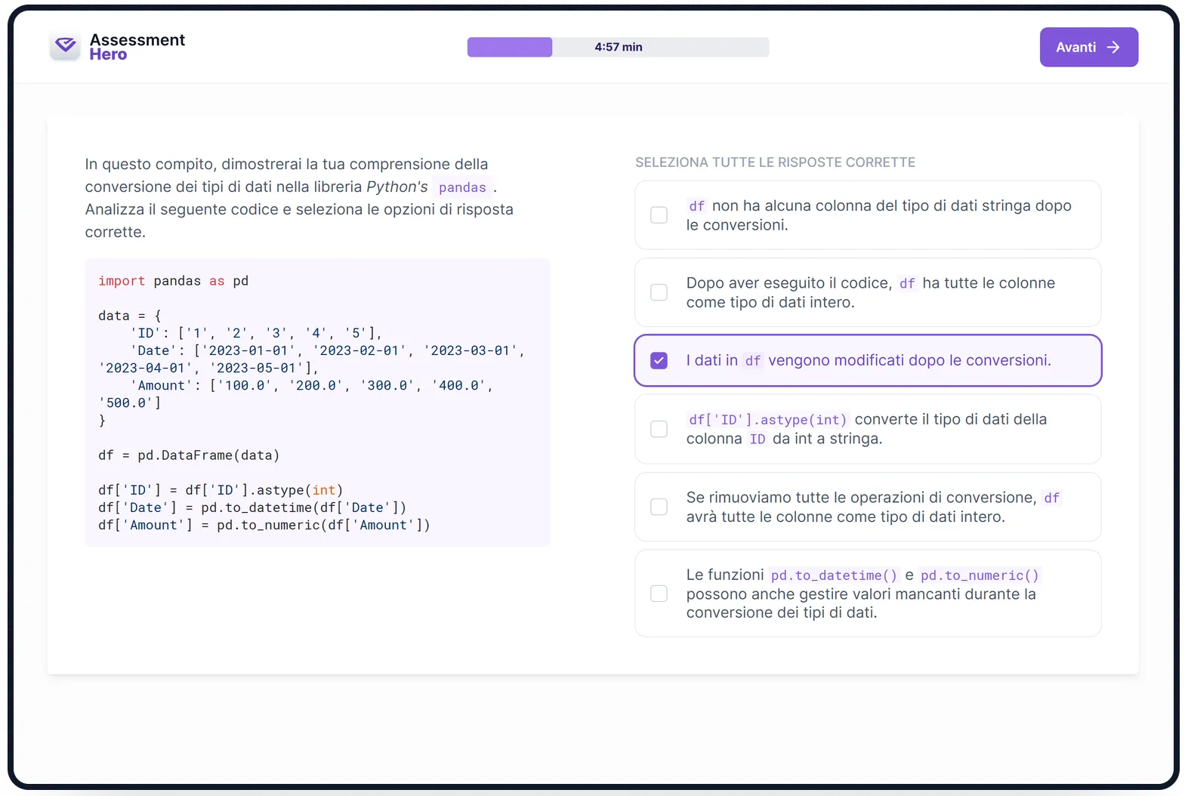Viewport: 1185px width, 796px height.
Task: Click the pd.to_datetime(df['Date']) assignment code line
Action: [x=252, y=508]
